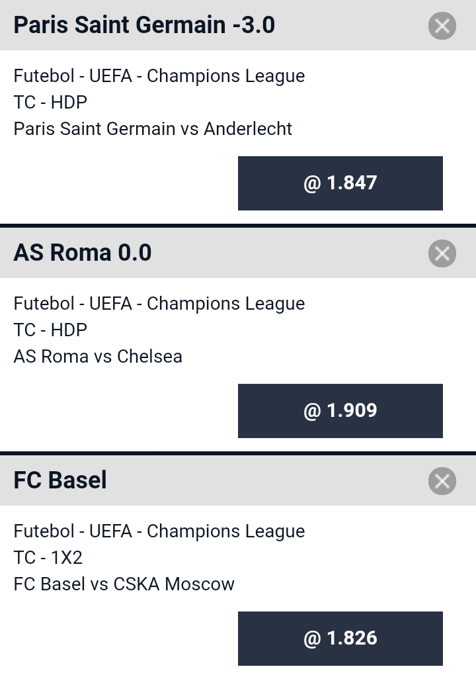476x677 pixels.
Task: Click Champions League text in AS Roma selection
Action: tap(225, 304)
